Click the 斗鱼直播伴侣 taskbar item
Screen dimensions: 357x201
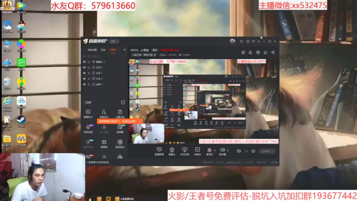125,199
